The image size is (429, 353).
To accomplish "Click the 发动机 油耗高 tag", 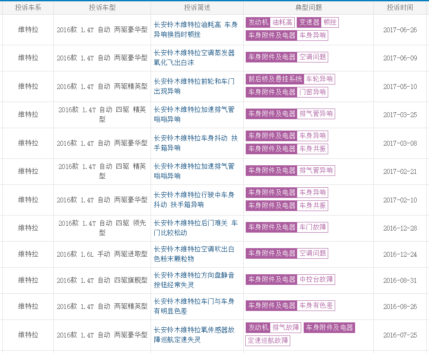I will pos(270,22).
